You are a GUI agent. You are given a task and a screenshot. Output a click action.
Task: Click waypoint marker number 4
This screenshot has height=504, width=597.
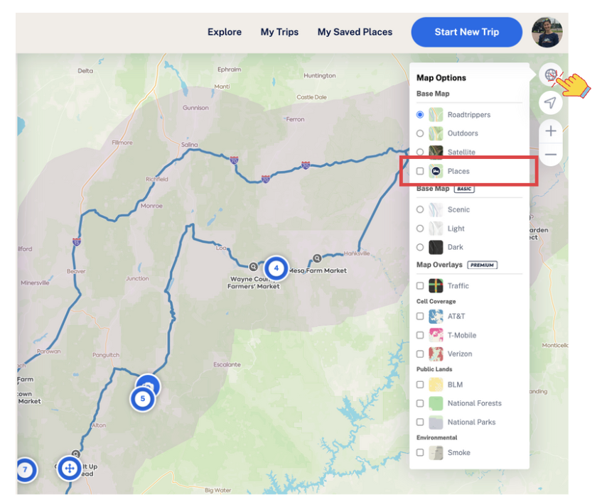point(276,268)
